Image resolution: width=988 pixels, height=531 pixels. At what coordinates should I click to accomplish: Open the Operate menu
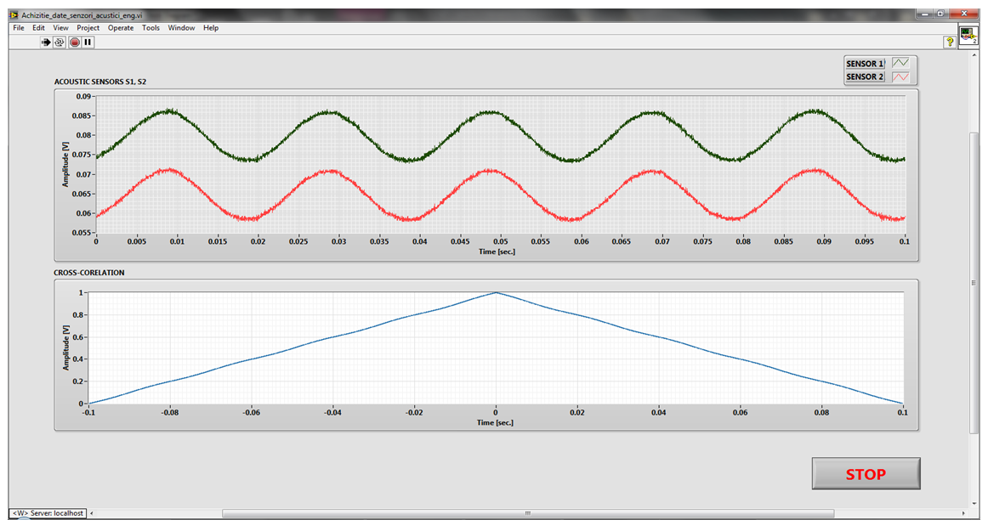(x=121, y=28)
